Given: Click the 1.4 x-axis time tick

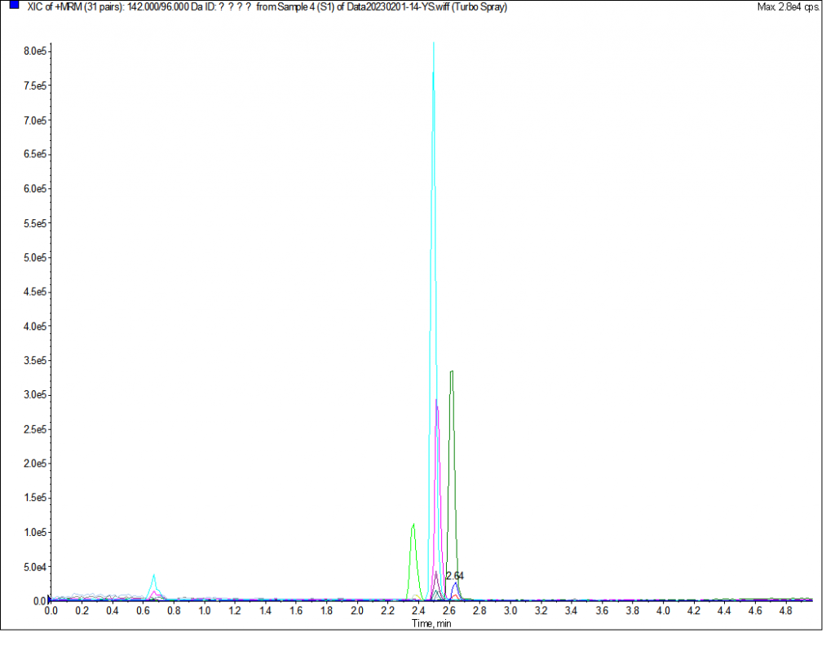Looking at the screenshot, I should pyautogui.click(x=266, y=611).
